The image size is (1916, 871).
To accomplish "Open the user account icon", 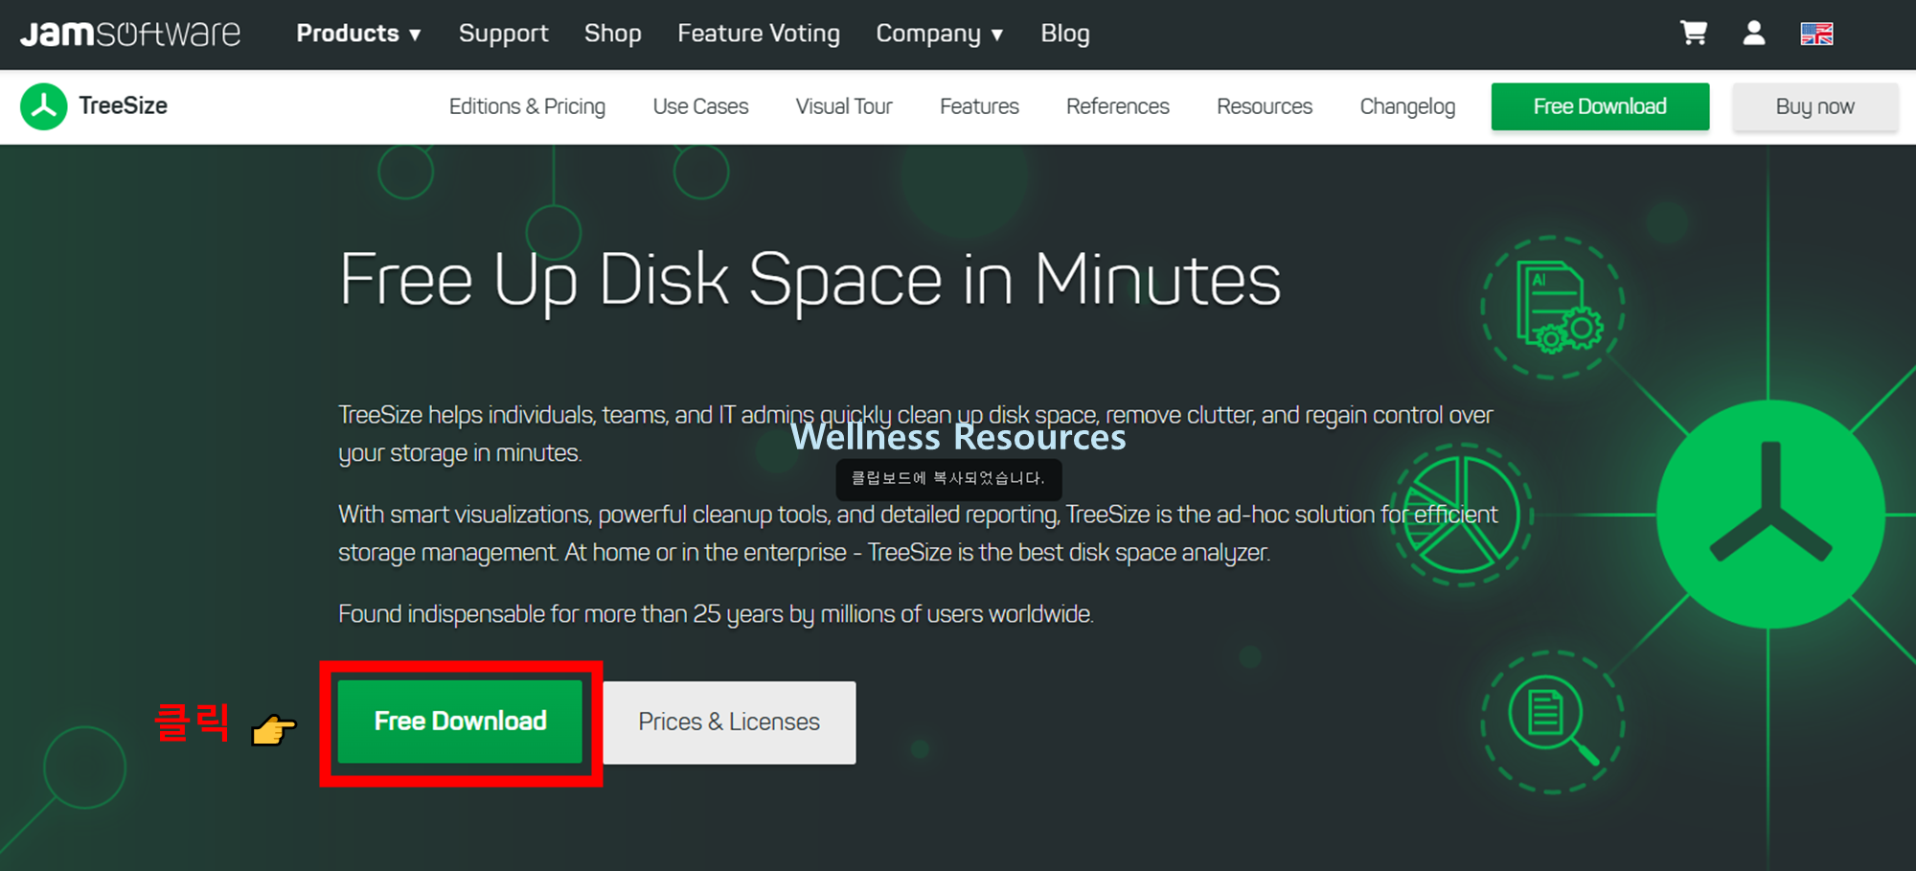I will (x=1754, y=34).
